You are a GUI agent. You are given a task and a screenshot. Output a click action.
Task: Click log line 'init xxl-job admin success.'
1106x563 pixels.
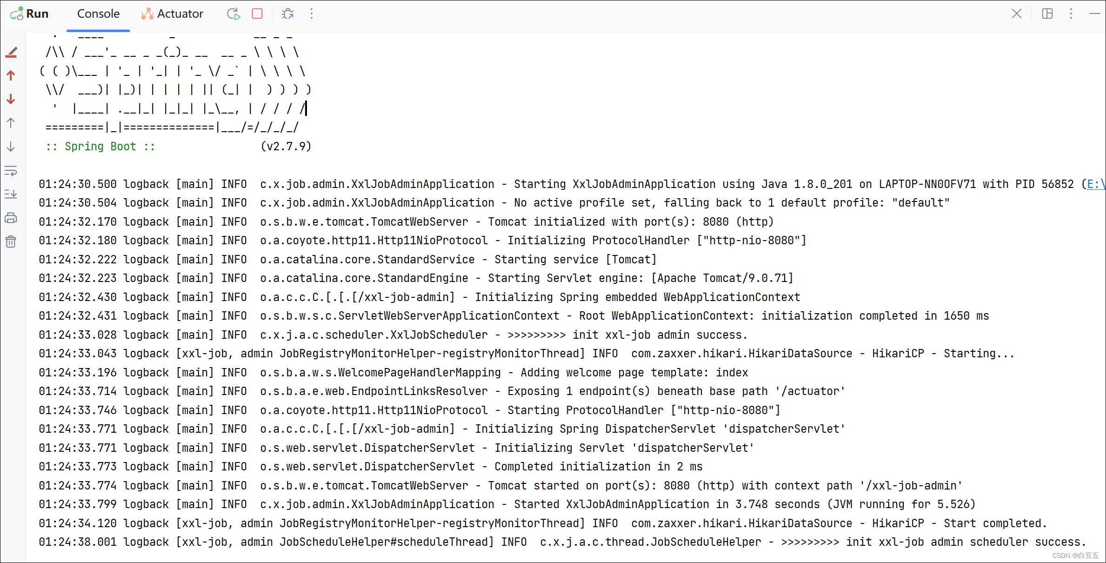click(393, 335)
